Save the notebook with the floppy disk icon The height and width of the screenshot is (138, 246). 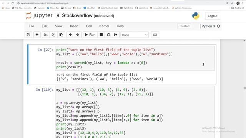pyautogui.click(x=28, y=35)
